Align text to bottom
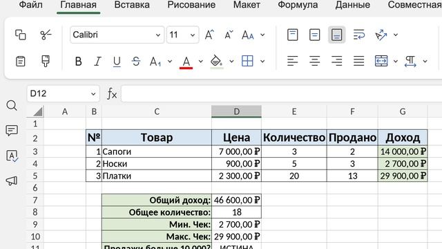The image size is (442, 249). [336, 35]
